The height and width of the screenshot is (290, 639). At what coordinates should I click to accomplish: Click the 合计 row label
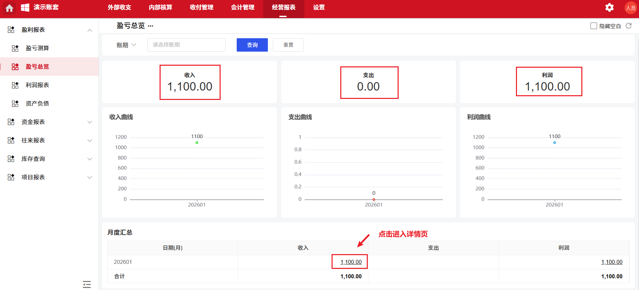click(x=119, y=276)
